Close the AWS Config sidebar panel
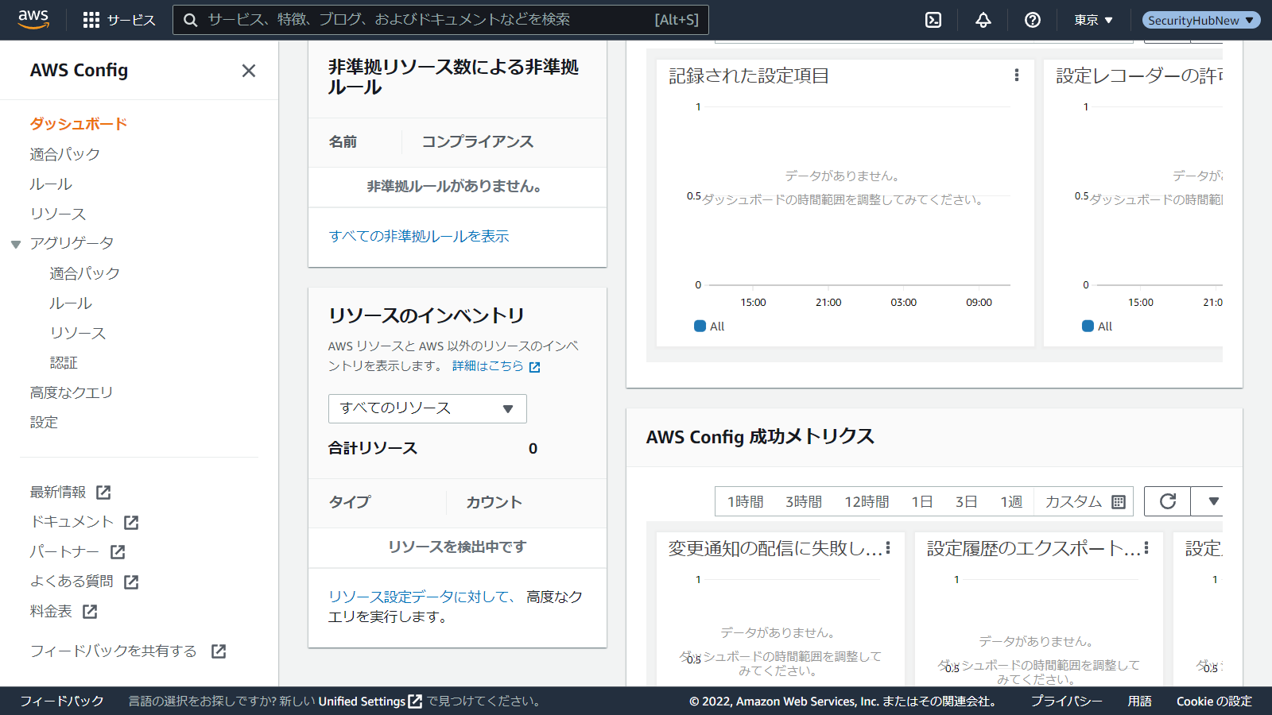Image resolution: width=1272 pixels, height=715 pixels. click(x=249, y=71)
